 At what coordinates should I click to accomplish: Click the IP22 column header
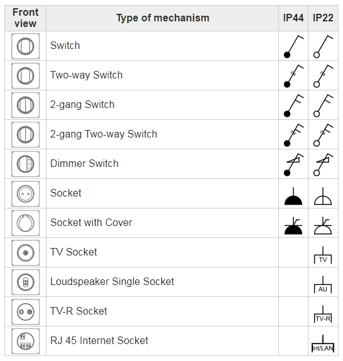point(323,18)
